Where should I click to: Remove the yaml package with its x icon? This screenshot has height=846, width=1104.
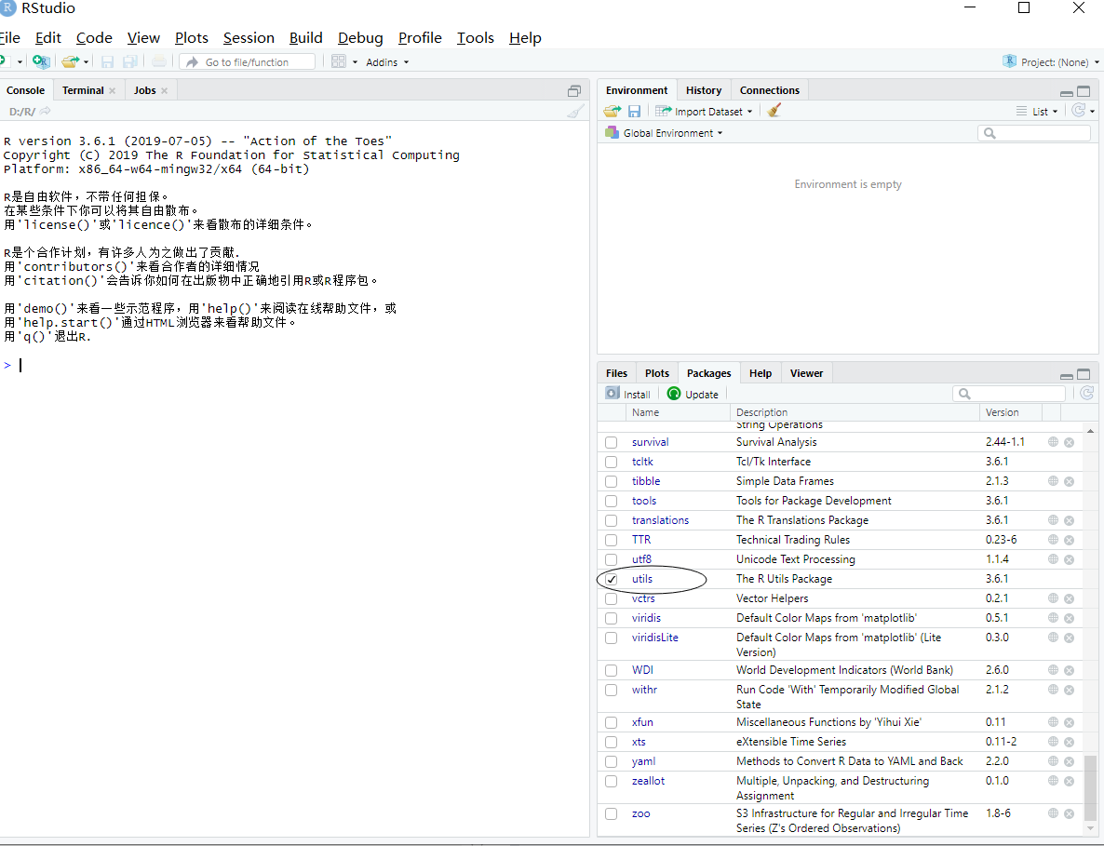pos(1069,761)
